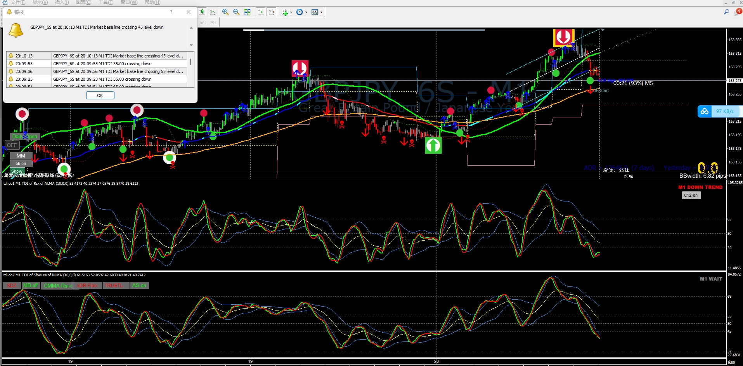Zoom out of the chart
The width and height of the screenshot is (743, 366).
(236, 12)
